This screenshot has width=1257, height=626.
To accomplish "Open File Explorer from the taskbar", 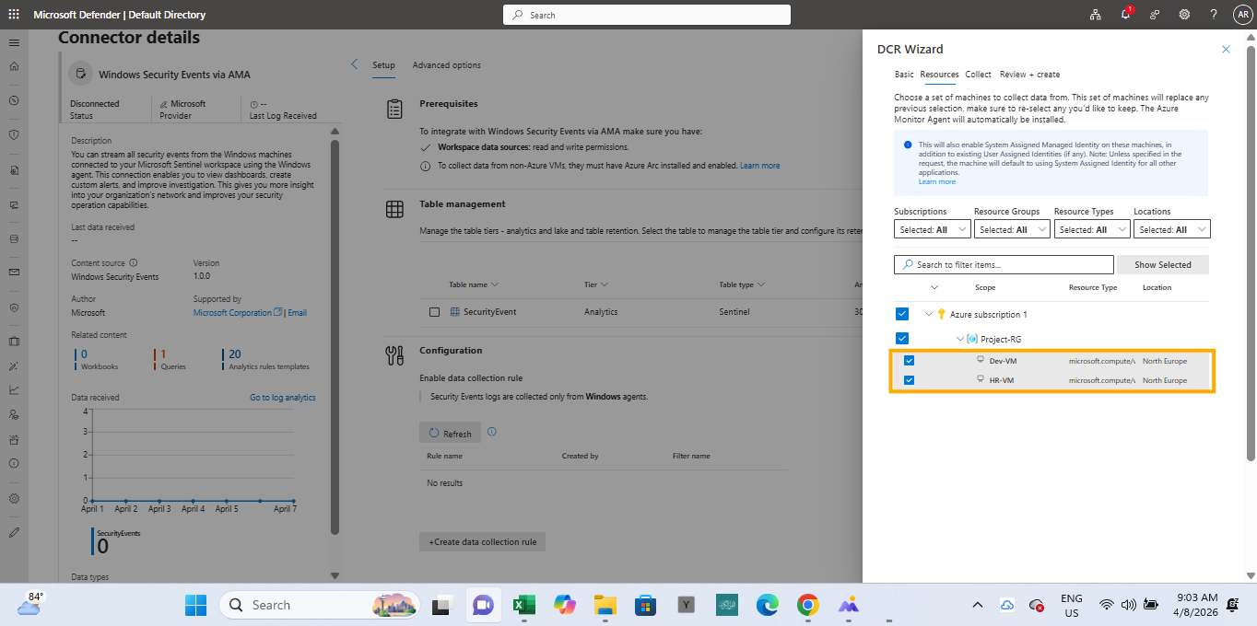I will (605, 605).
